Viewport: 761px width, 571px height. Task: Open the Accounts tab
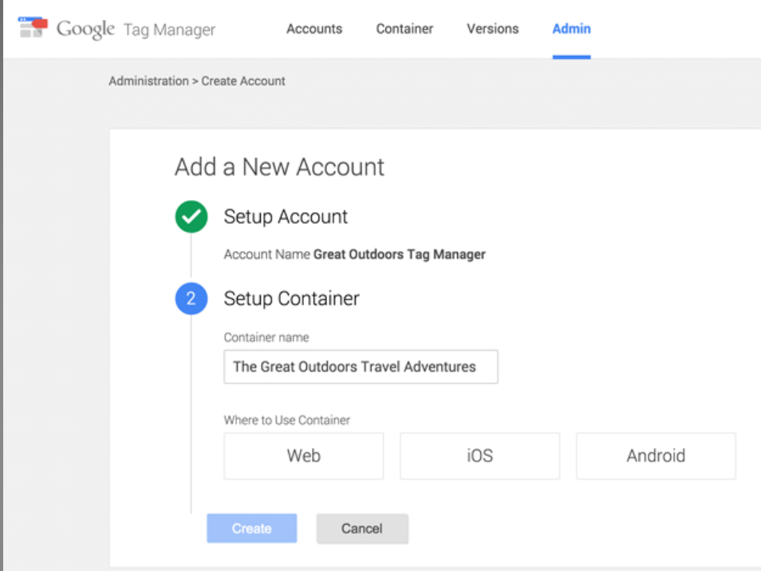tap(314, 29)
